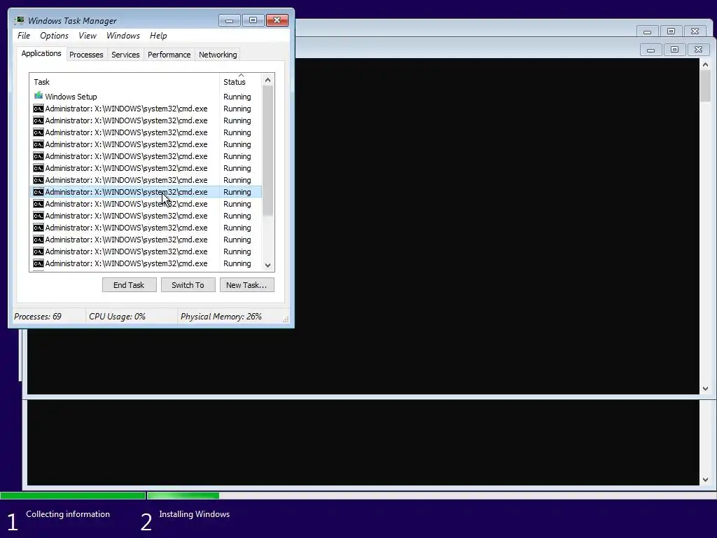Select the Applications tab
The width and height of the screenshot is (717, 538).
click(41, 53)
